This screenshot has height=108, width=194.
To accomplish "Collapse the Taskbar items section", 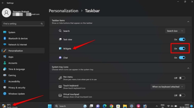I will [188, 22].
